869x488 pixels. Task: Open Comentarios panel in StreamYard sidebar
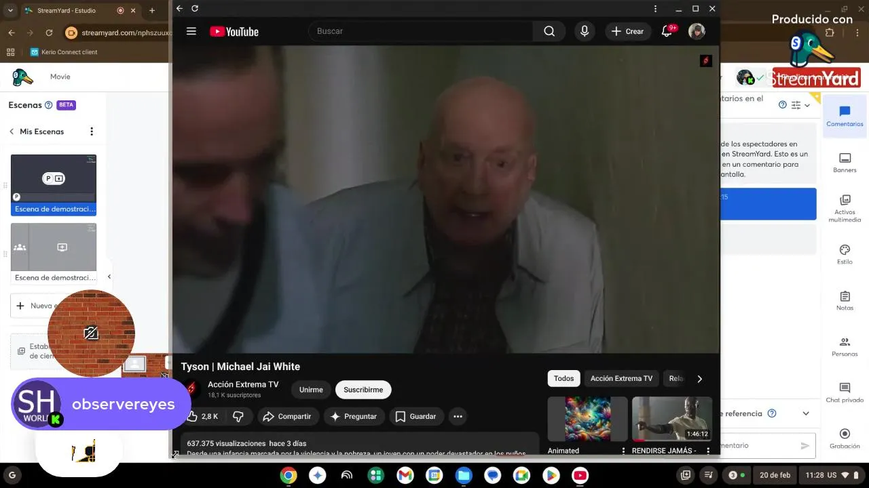(845, 117)
